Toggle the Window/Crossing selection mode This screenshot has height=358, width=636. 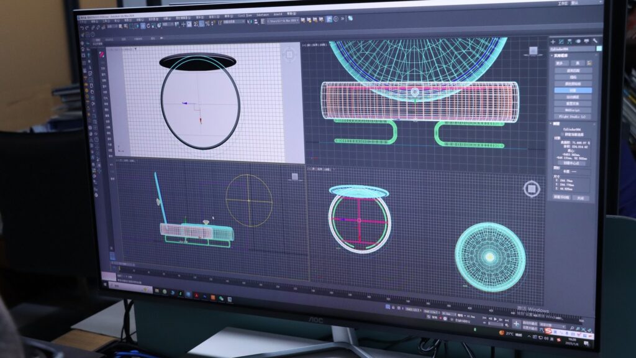136,25
